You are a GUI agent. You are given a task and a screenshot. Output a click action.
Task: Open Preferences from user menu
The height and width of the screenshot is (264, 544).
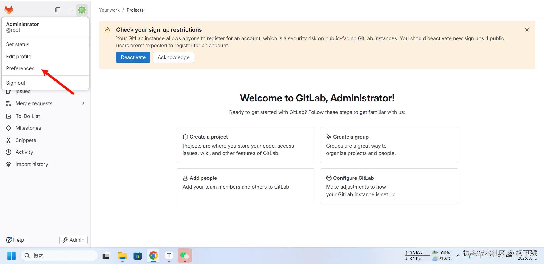45,68
